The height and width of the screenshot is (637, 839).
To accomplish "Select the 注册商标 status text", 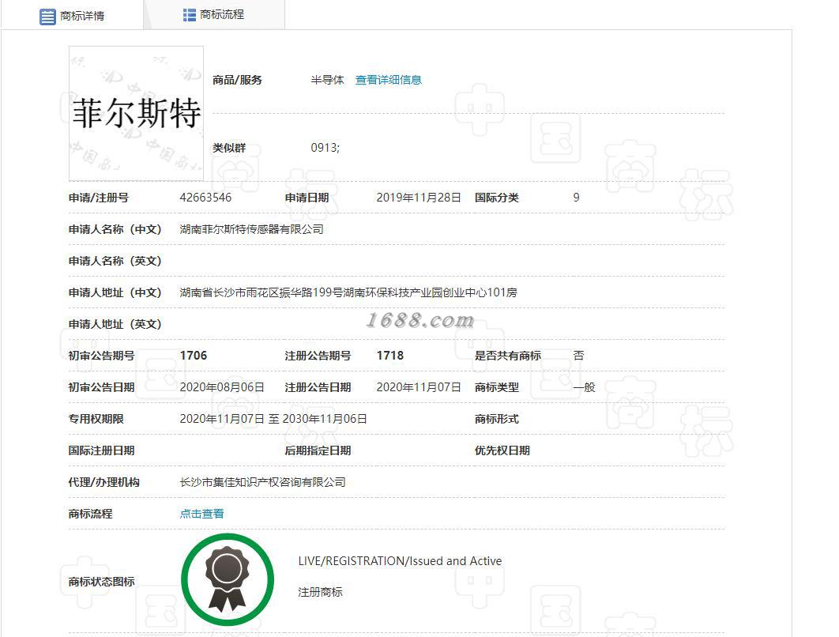I will [x=320, y=592].
